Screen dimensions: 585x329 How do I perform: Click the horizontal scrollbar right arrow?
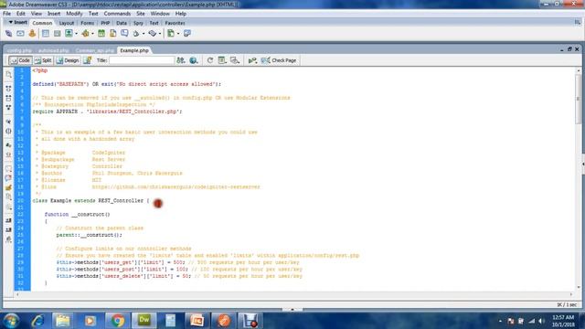(570, 294)
